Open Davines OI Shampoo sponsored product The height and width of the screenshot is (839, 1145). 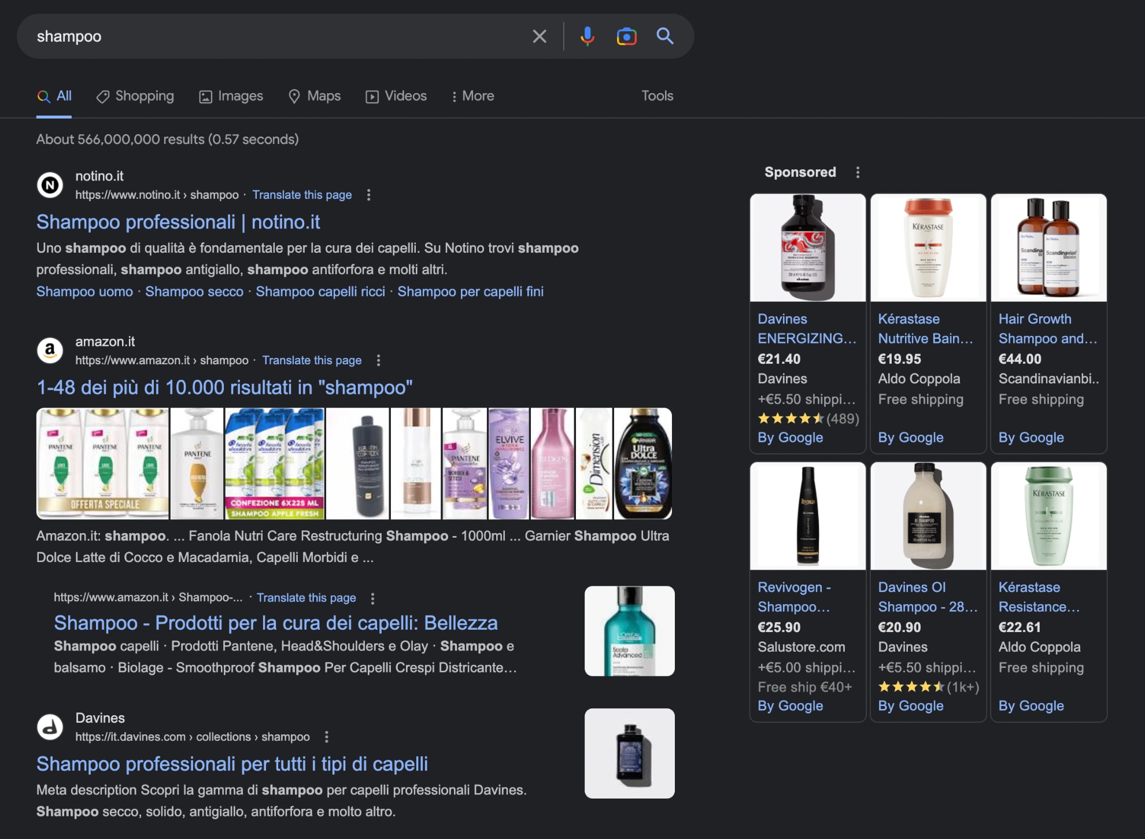[x=927, y=597]
